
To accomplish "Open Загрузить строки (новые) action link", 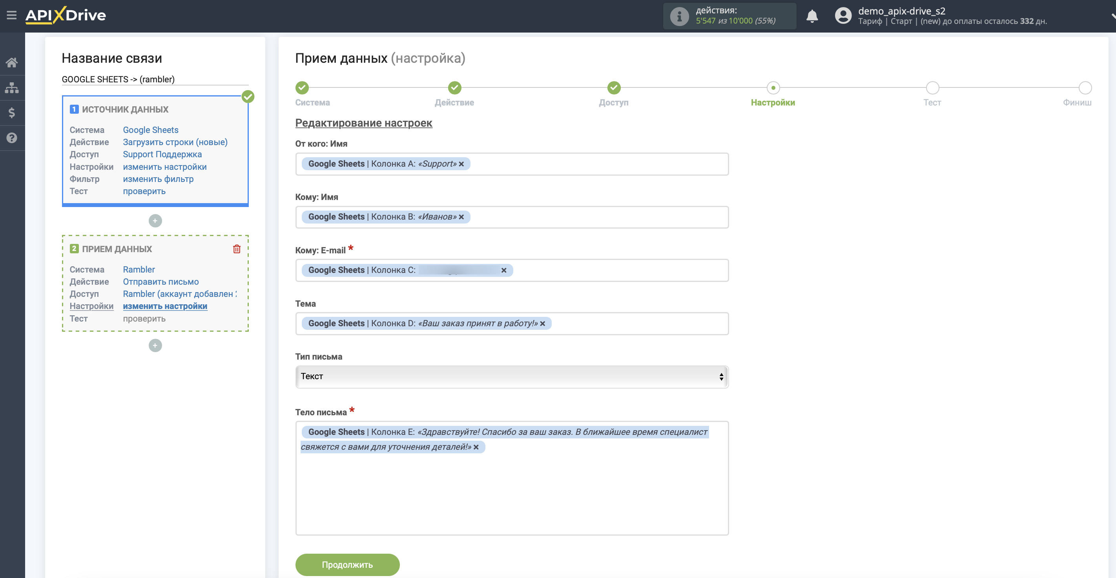I will pyautogui.click(x=175, y=142).
